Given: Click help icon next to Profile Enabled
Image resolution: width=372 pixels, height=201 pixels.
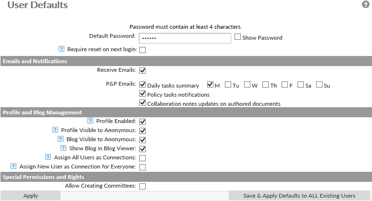Looking at the screenshot, I should coord(90,121).
